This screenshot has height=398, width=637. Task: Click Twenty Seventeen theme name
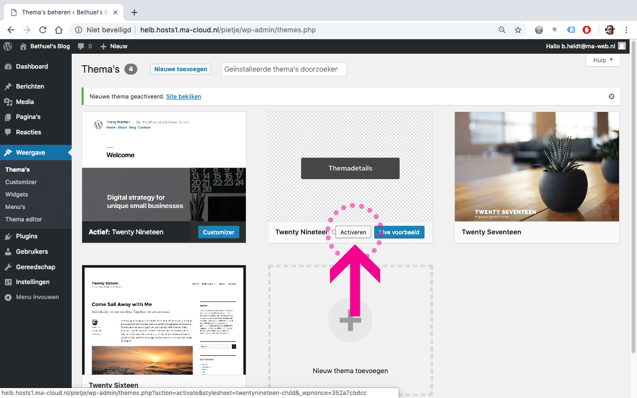pos(491,232)
